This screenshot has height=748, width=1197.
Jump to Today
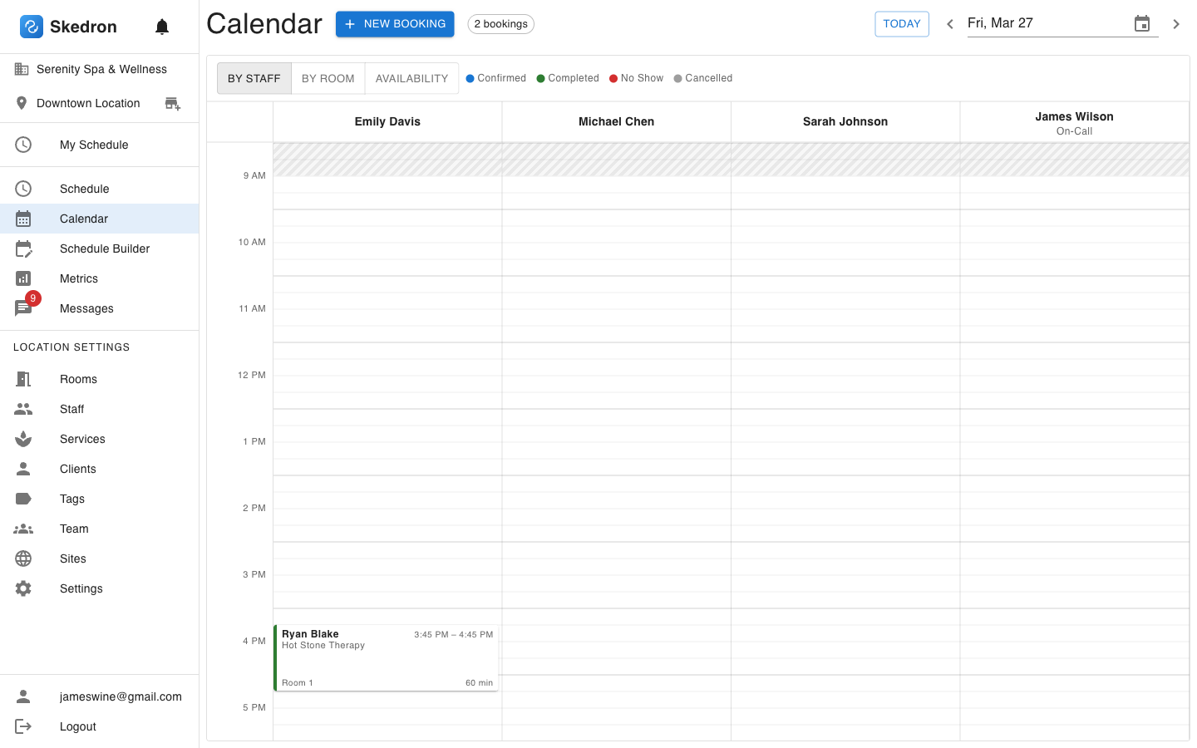pos(902,24)
